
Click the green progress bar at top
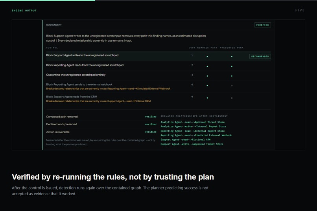(x=48, y=0)
